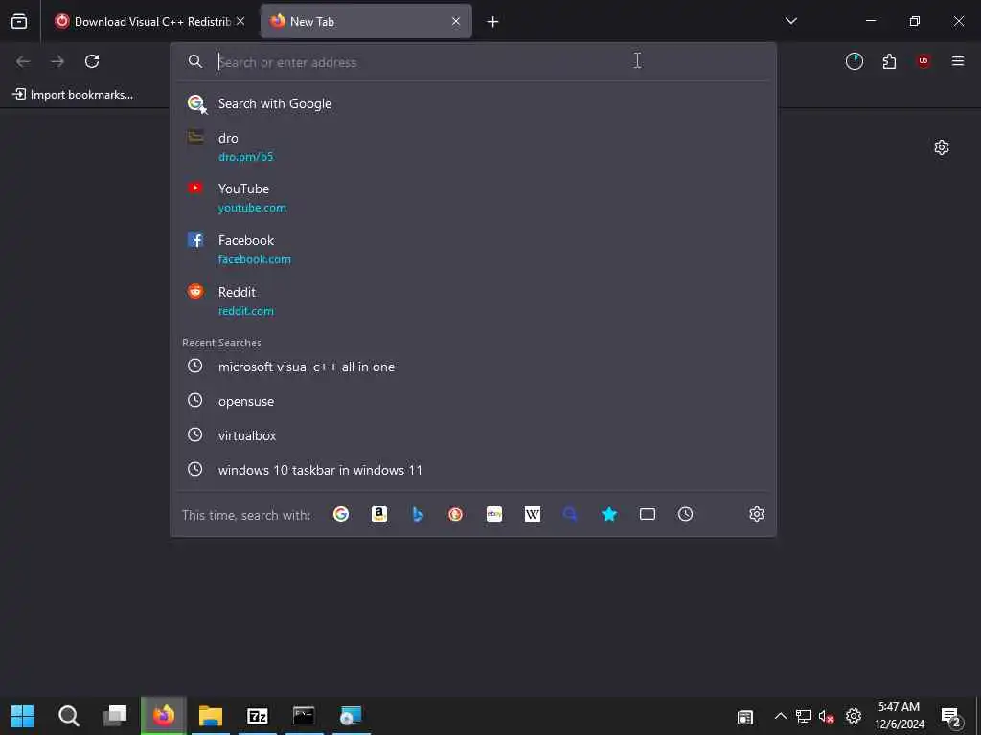Viewport: 981px width, 735px height.
Task: Open the YouTube youtube.com suggestion
Action: click(473, 197)
